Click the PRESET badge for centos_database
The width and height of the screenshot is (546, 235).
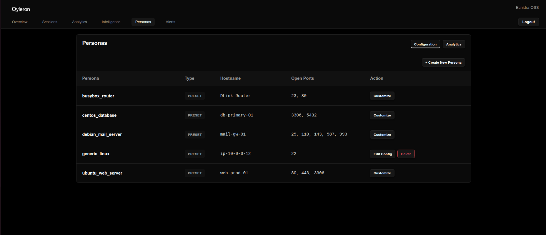195,115
